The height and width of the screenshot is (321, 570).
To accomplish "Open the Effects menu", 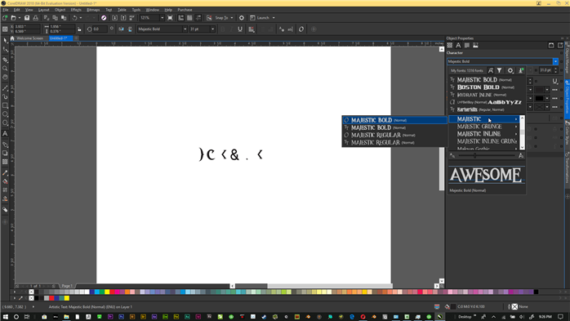I will pyautogui.click(x=76, y=10).
